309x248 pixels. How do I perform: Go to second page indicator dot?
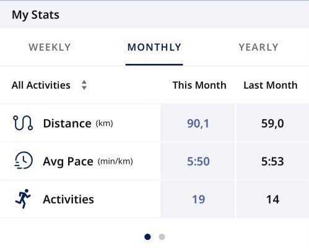coord(162,237)
